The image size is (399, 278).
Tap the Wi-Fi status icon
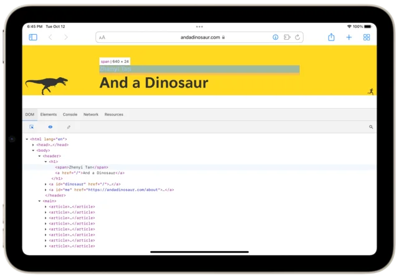click(x=349, y=27)
